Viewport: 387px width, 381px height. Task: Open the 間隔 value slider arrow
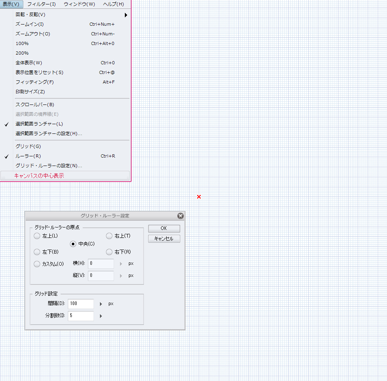[101, 304]
